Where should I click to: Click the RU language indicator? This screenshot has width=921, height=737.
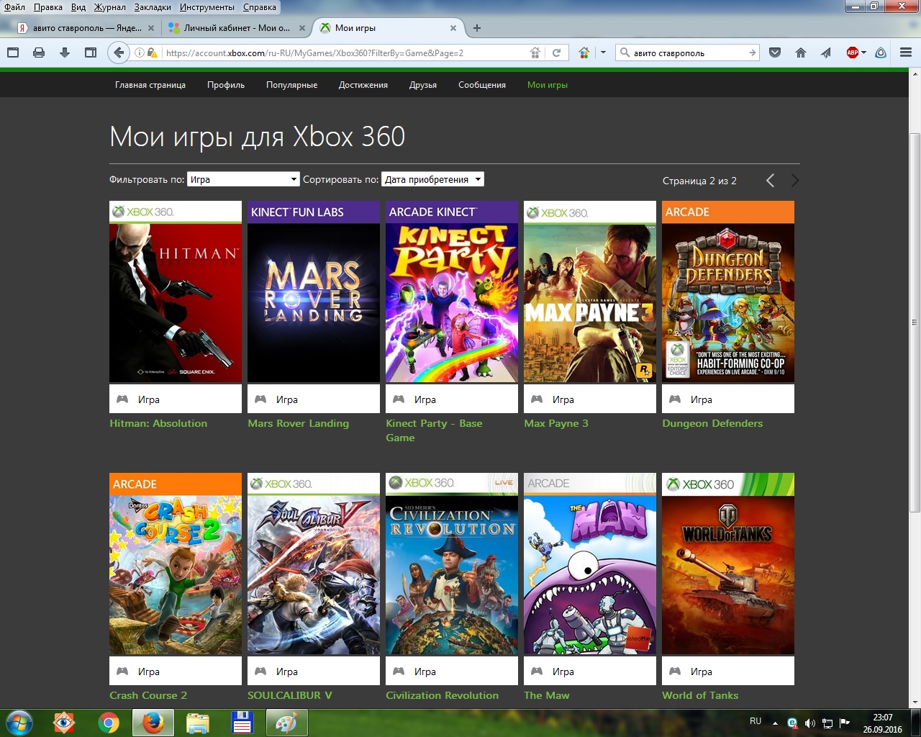pyautogui.click(x=756, y=720)
